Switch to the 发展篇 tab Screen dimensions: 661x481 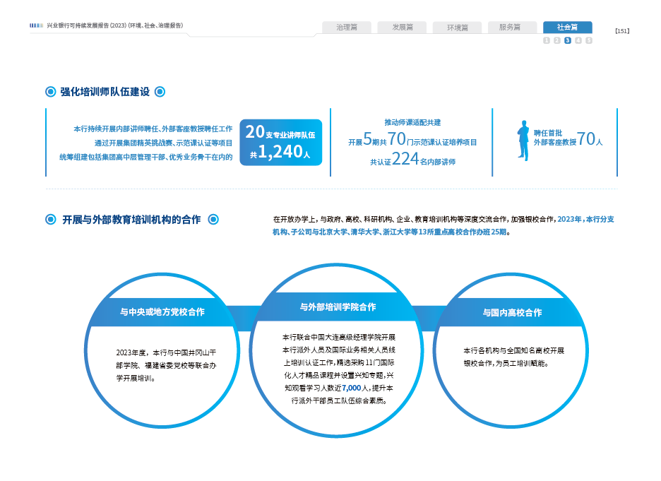click(402, 28)
